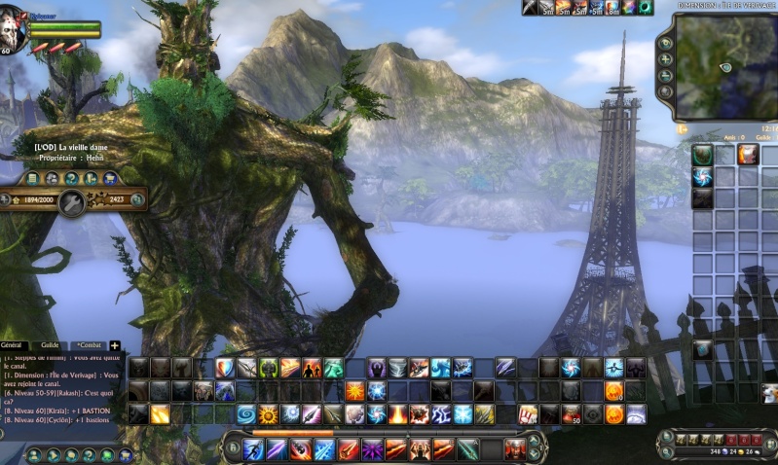
Task: Click the magnifier icon near the bags
Action: point(666,451)
